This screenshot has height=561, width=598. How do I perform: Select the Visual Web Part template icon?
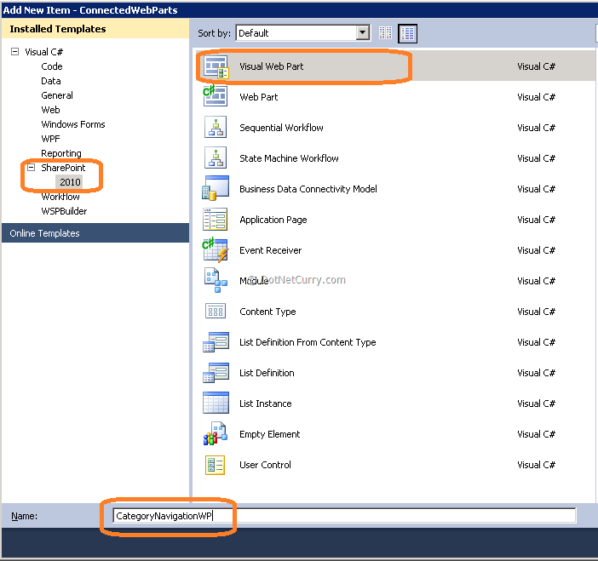(216, 66)
